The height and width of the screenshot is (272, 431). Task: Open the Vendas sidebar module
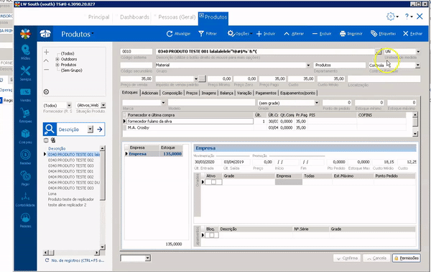pos(25,94)
